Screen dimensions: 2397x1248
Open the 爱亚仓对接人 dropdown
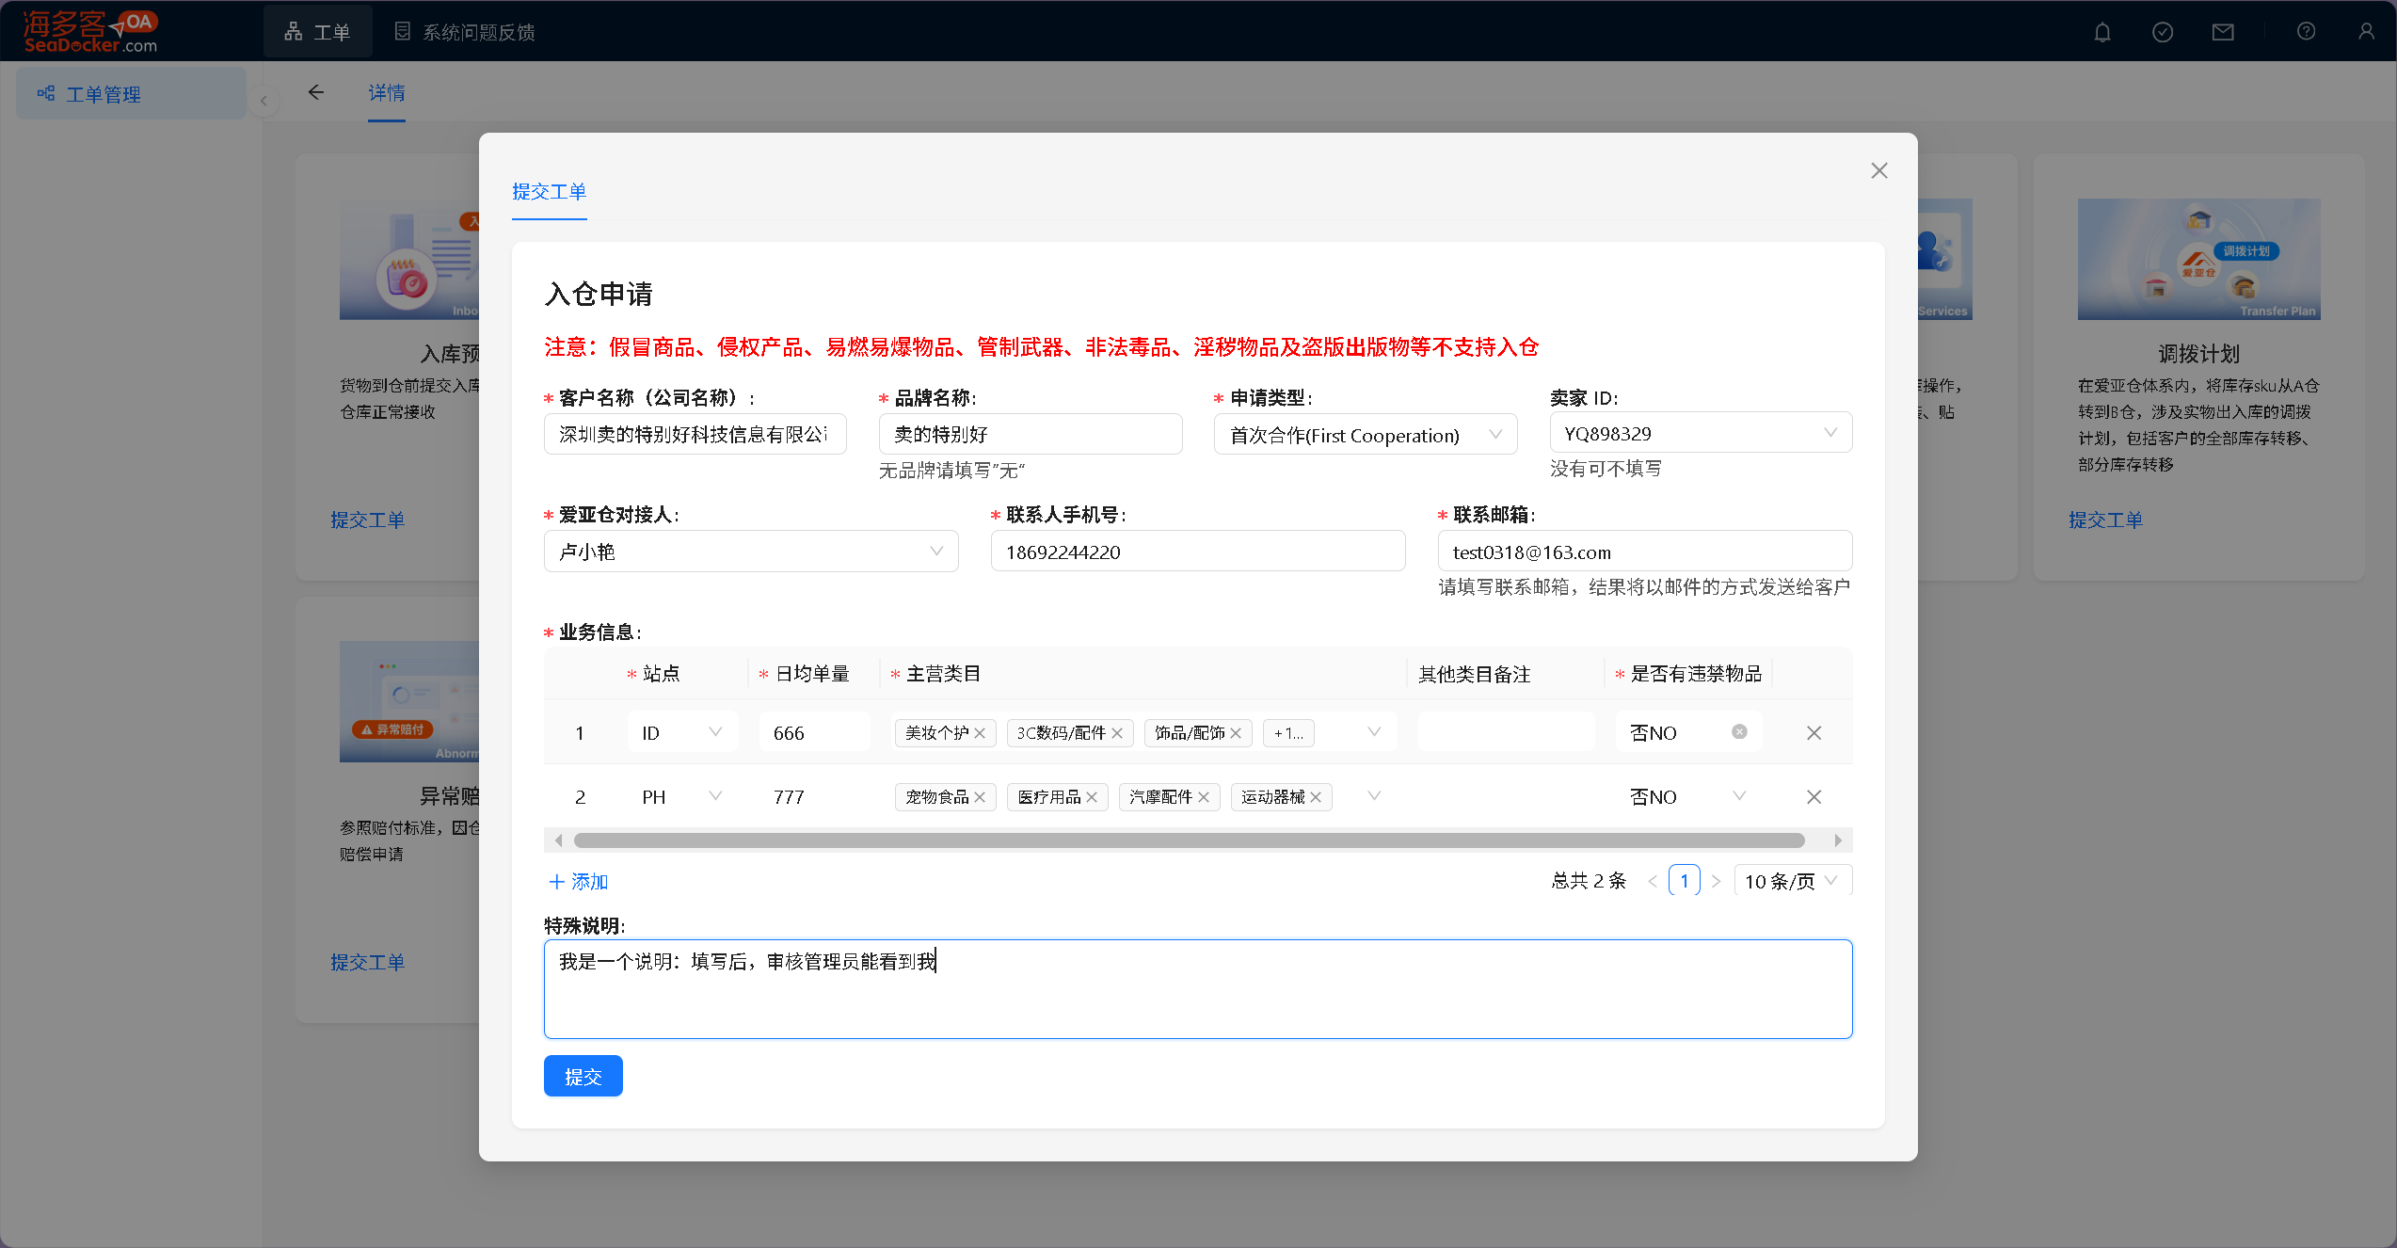click(x=750, y=552)
